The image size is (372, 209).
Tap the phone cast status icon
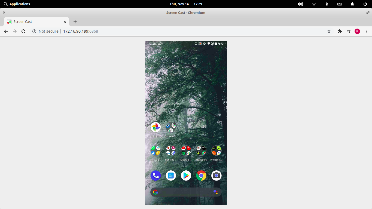pyautogui.click(x=200, y=44)
